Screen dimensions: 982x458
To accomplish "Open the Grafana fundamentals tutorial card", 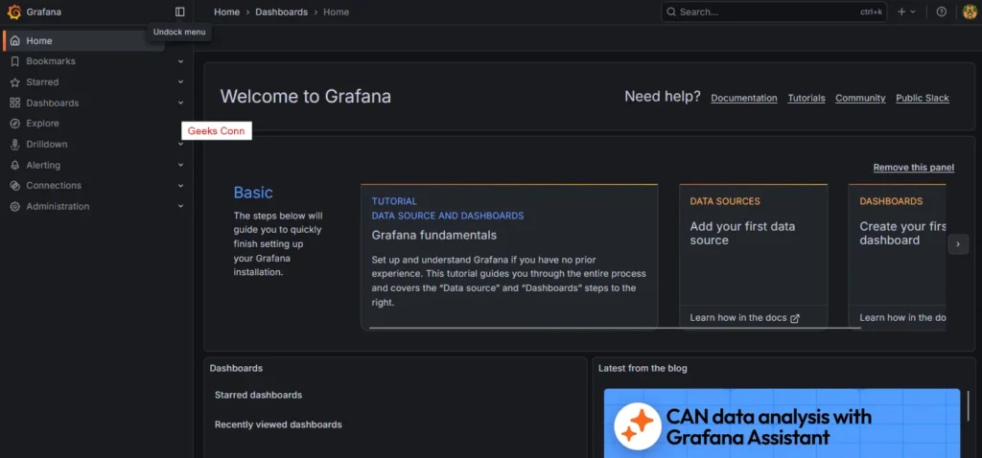I will 509,257.
